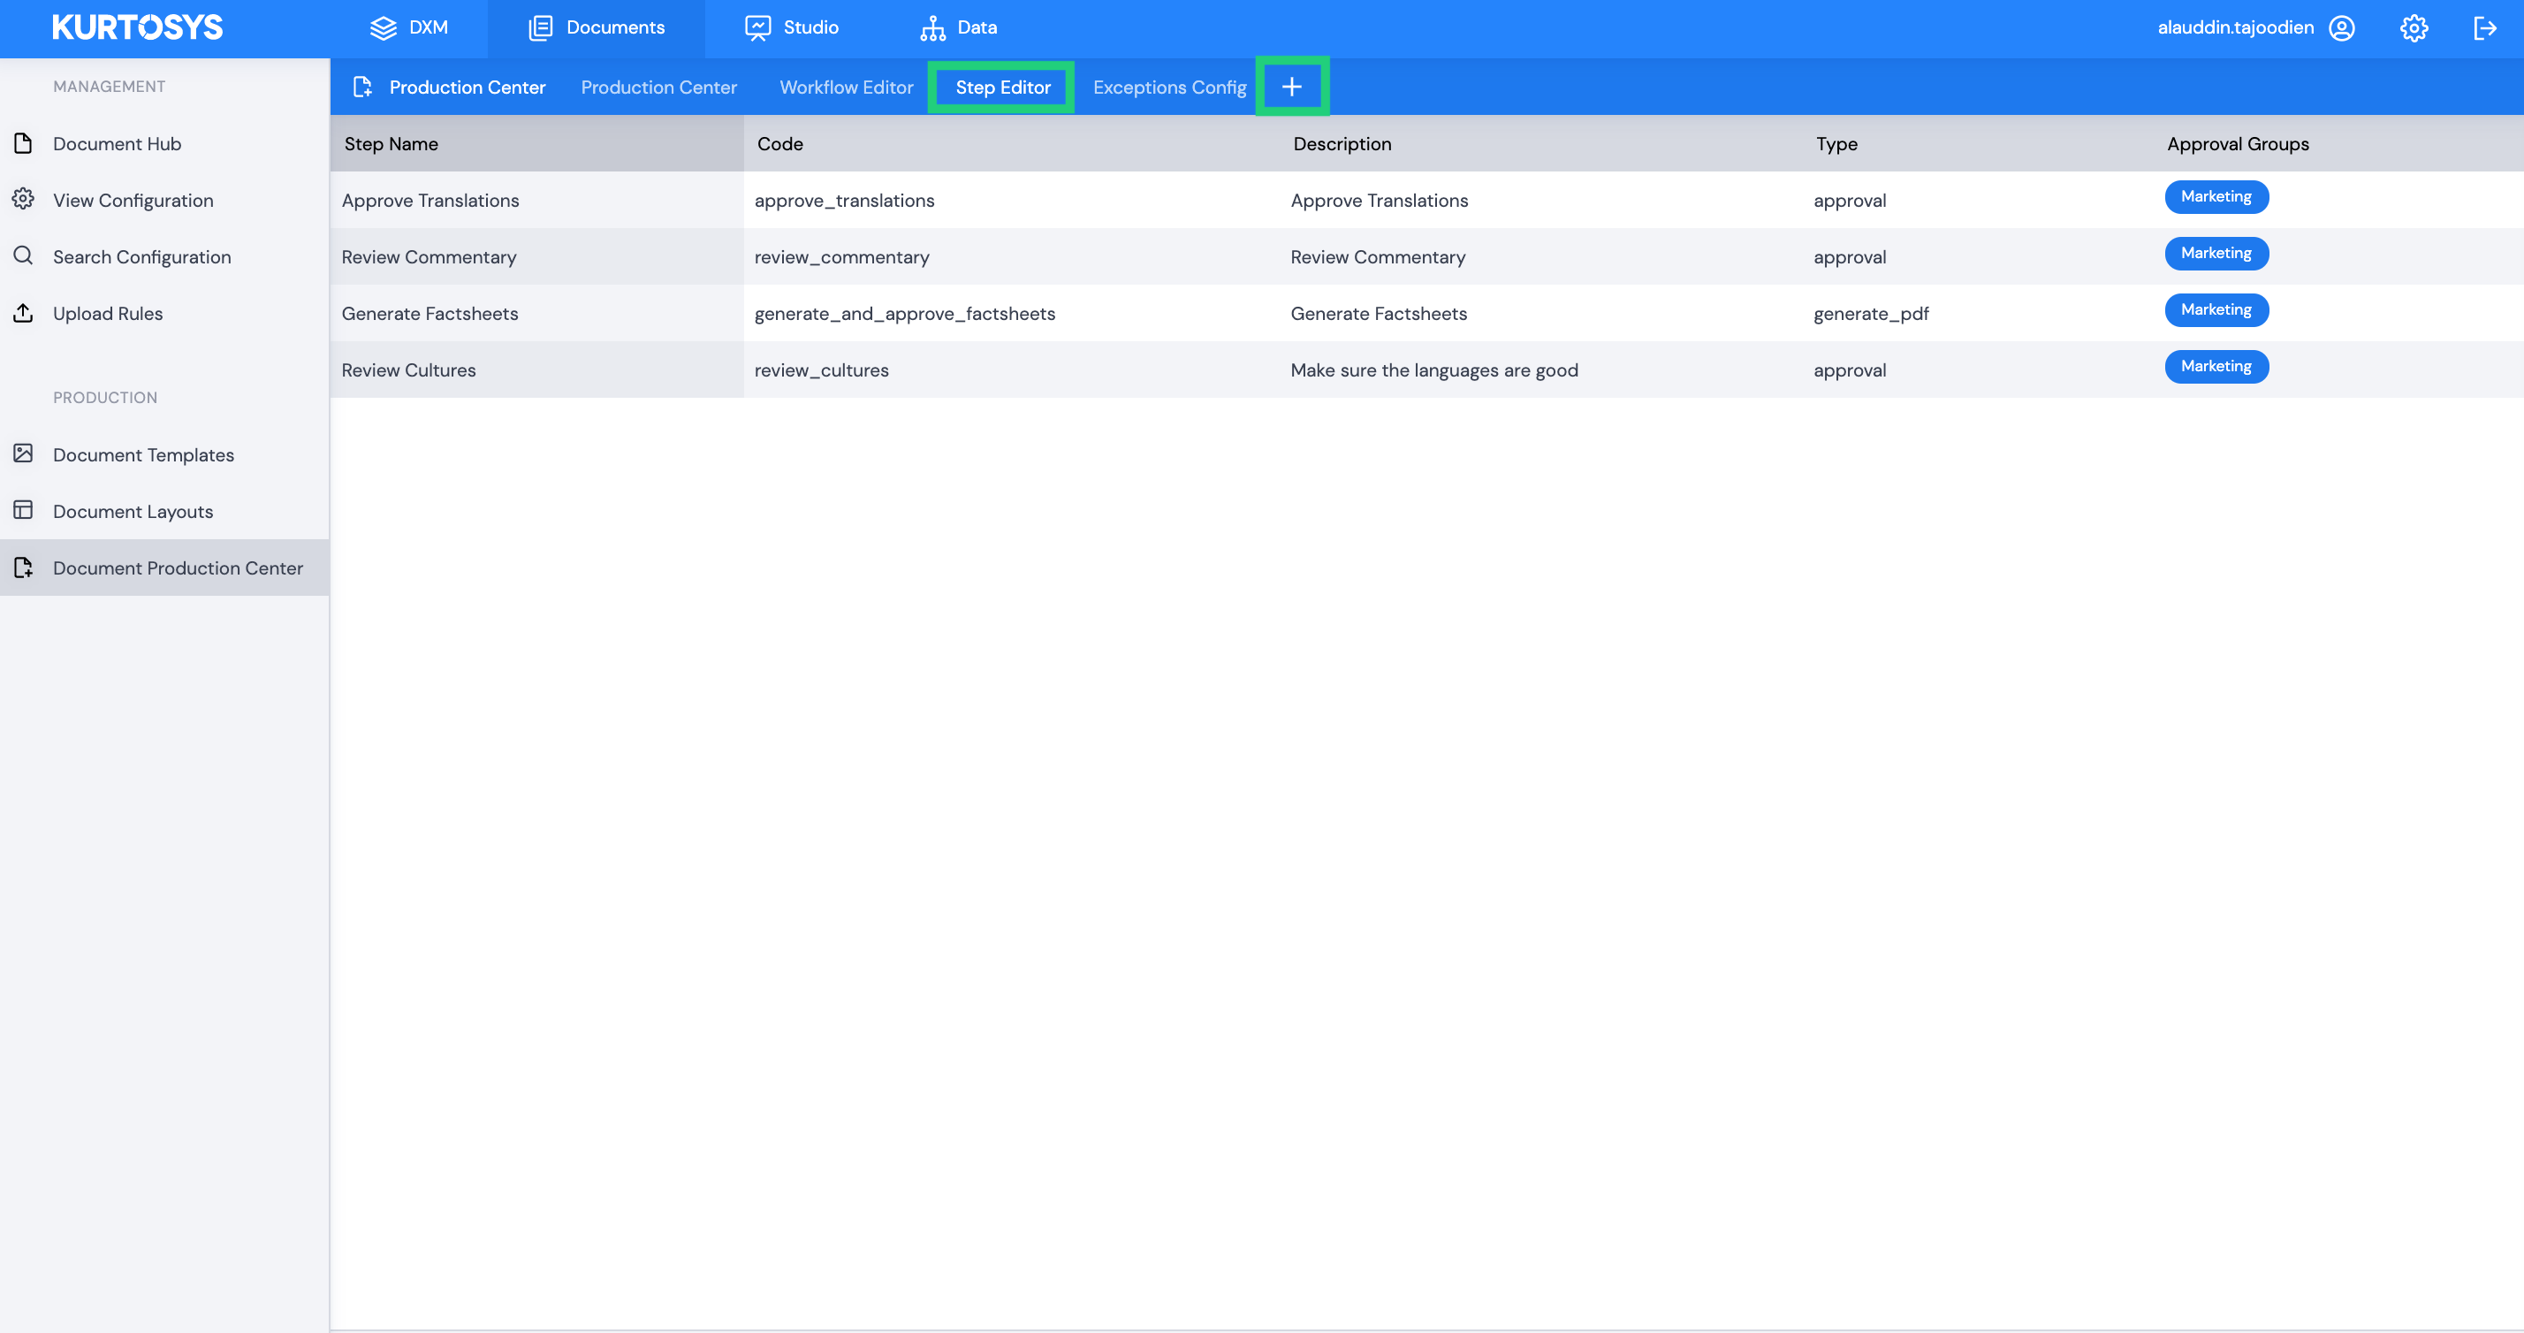Select the Review Cultures step name
Viewport: 2524px width, 1333px height.
pyautogui.click(x=407, y=370)
